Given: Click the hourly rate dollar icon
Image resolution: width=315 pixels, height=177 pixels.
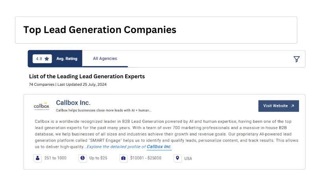Looking at the screenshot, I should (83, 158).
